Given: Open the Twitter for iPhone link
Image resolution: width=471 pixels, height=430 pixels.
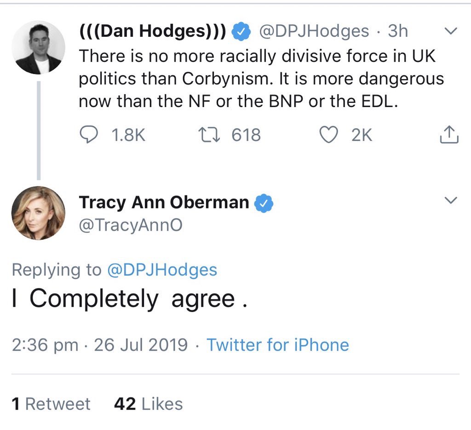Looking at the screenshot, I should click(x=278, y=345).
